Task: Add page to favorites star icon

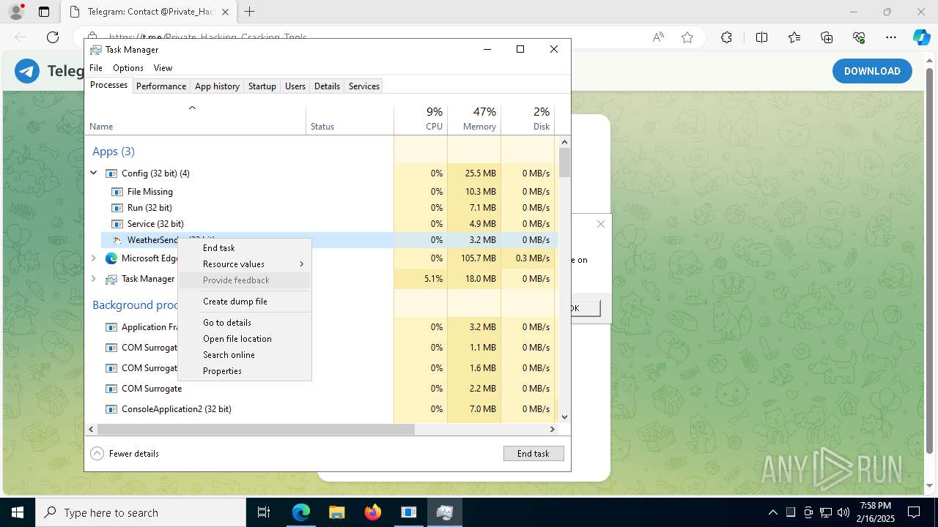Action: (x=687, y=37)
